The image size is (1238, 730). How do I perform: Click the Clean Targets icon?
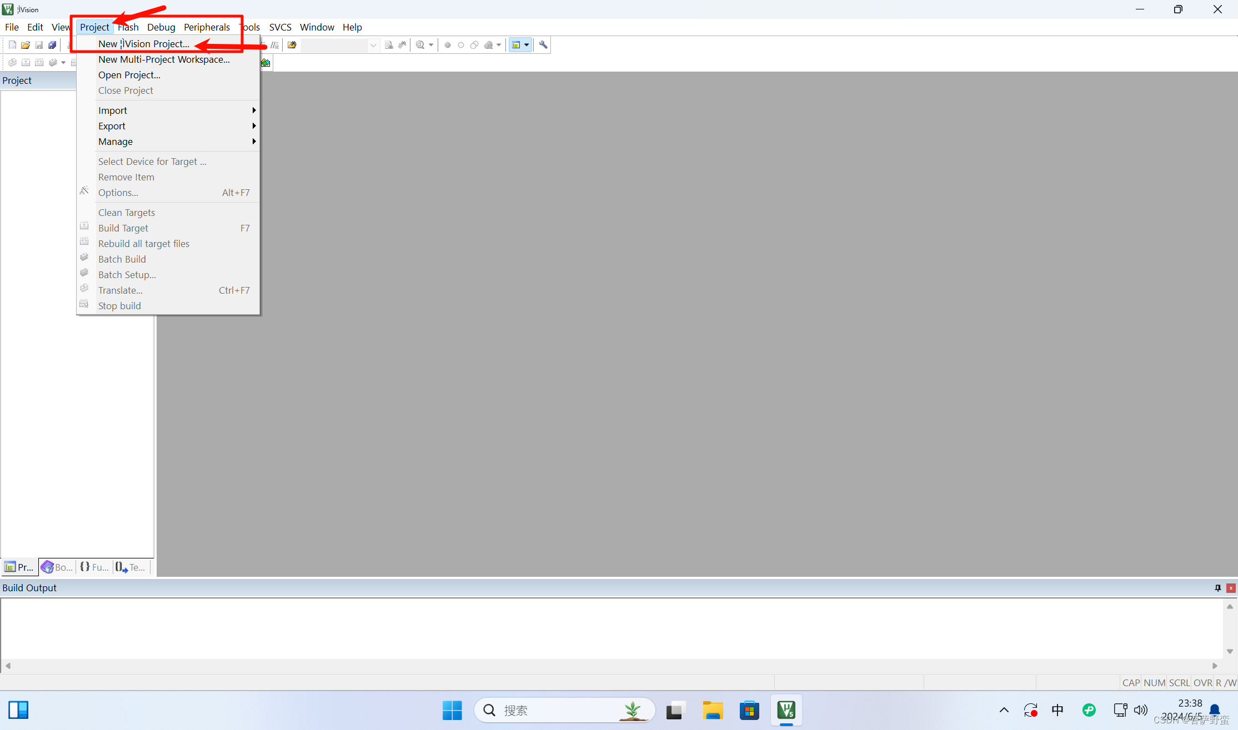[126, 212]
